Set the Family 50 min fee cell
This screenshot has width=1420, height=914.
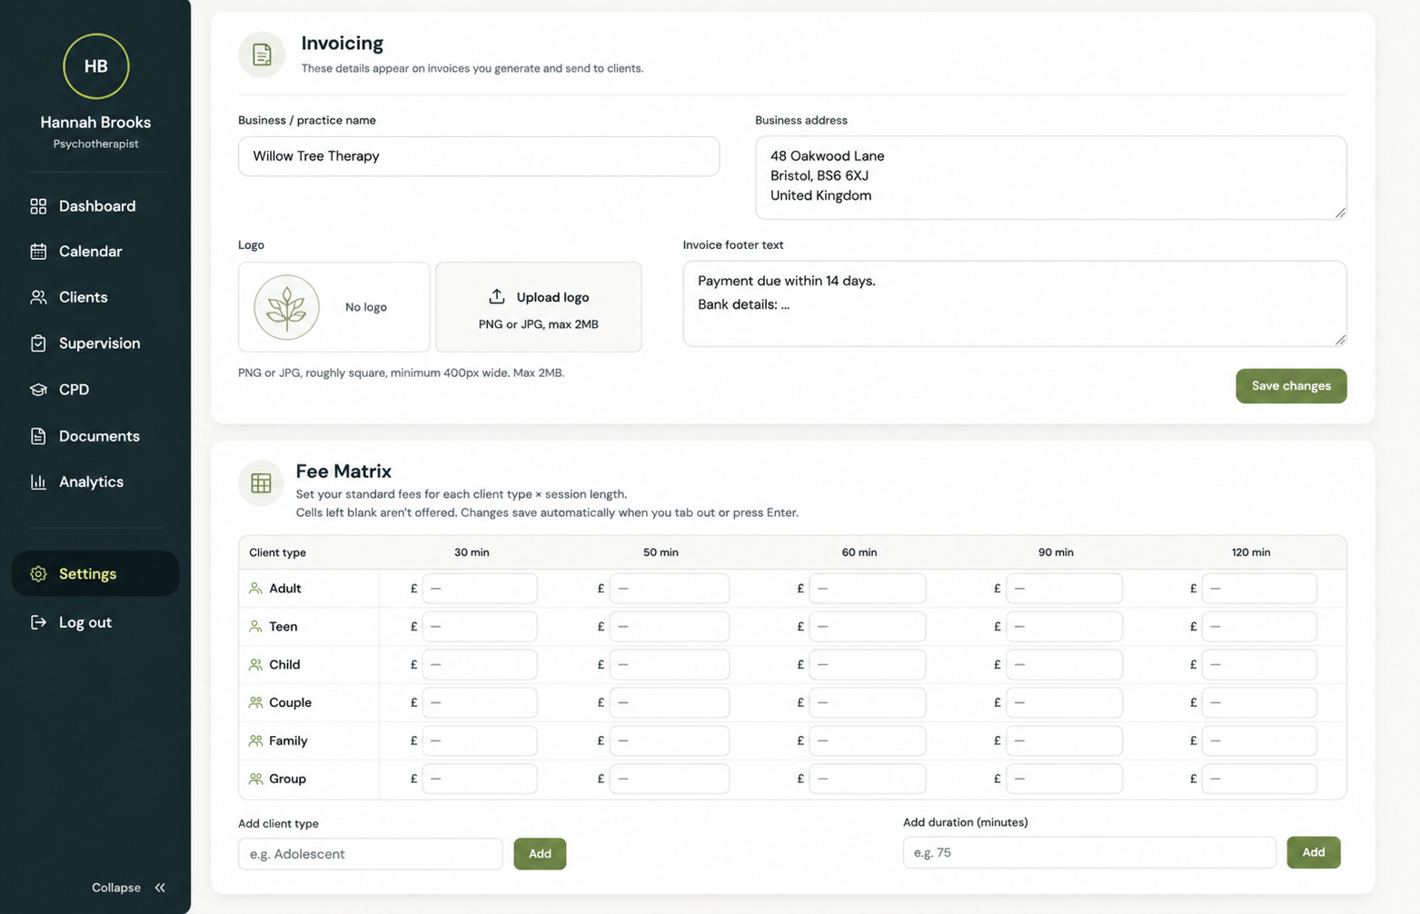670,740
